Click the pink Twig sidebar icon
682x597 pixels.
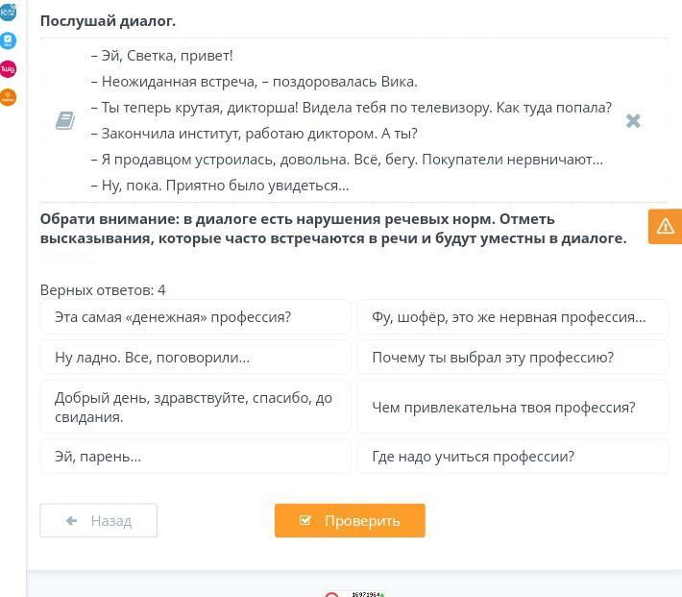pyautogui.click(x=8, y=69)
